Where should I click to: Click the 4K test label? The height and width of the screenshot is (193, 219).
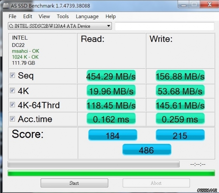23,91
